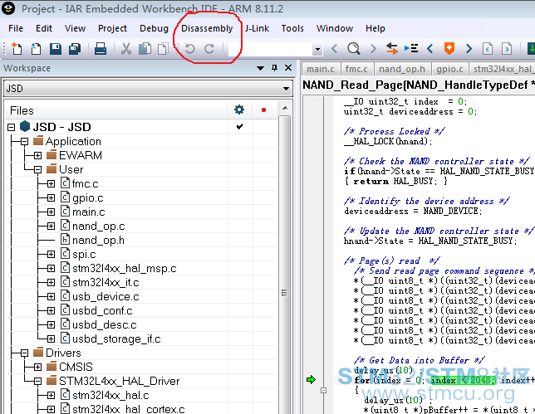Select nand_op.h in the file tree
This screenshot has height=414, width=535.
tap(98, 241)
